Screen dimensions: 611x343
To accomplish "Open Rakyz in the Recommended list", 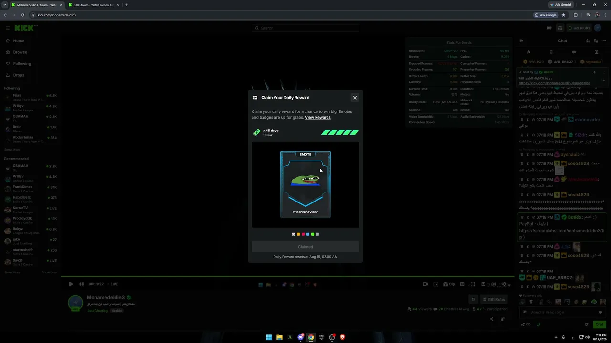I will click(30, 231).
